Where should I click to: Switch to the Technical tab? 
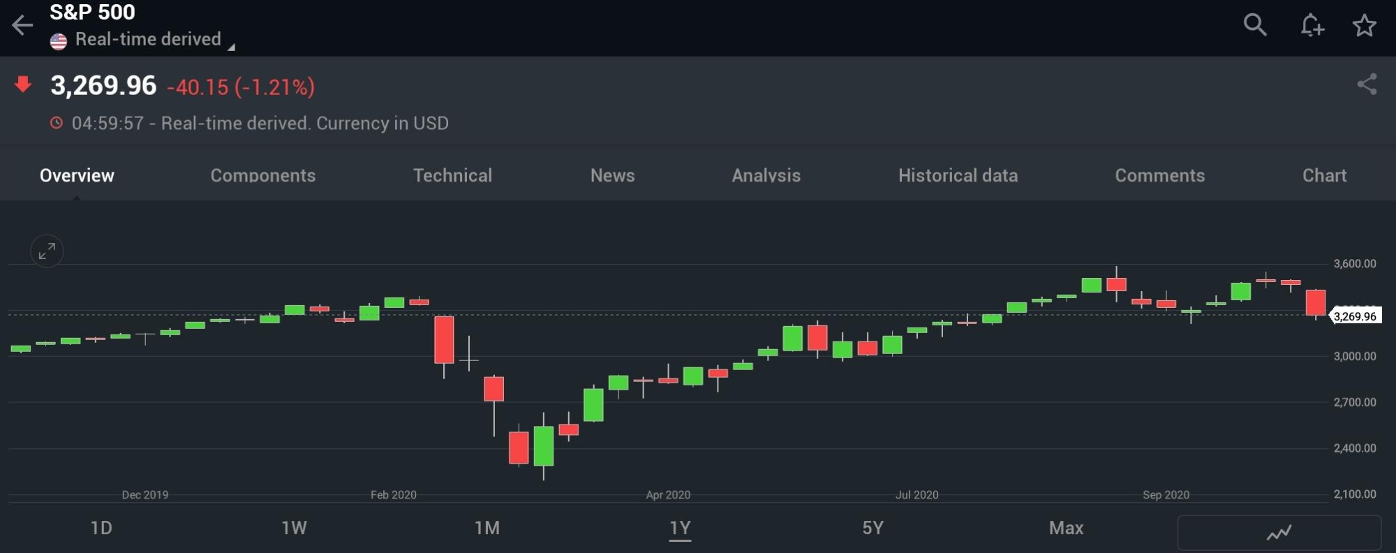point(453,175)
